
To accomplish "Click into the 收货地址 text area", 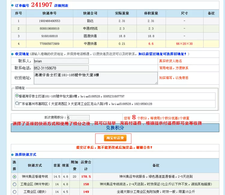I will click(x=96, y=78).
